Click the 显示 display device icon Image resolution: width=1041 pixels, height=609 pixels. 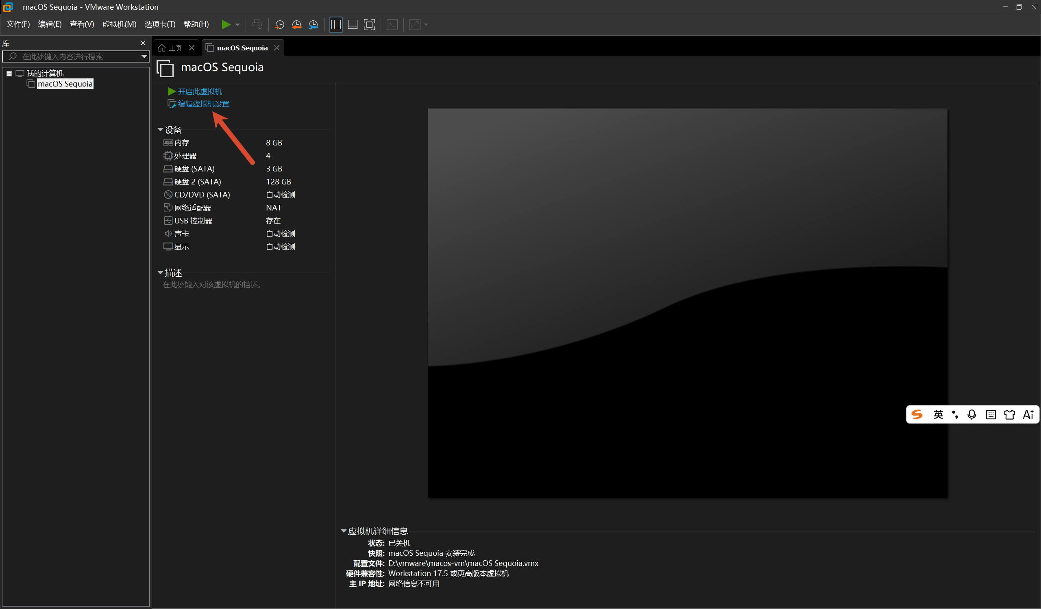tap(168, 247)
